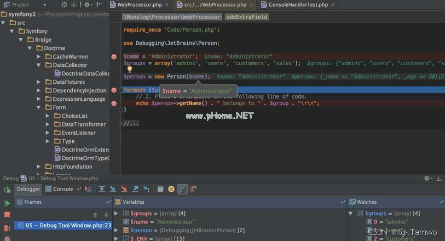This screenshot has width=445, height=241.
Task: Show execution point in debugger toolbar
Action: [x=88, y=190]
